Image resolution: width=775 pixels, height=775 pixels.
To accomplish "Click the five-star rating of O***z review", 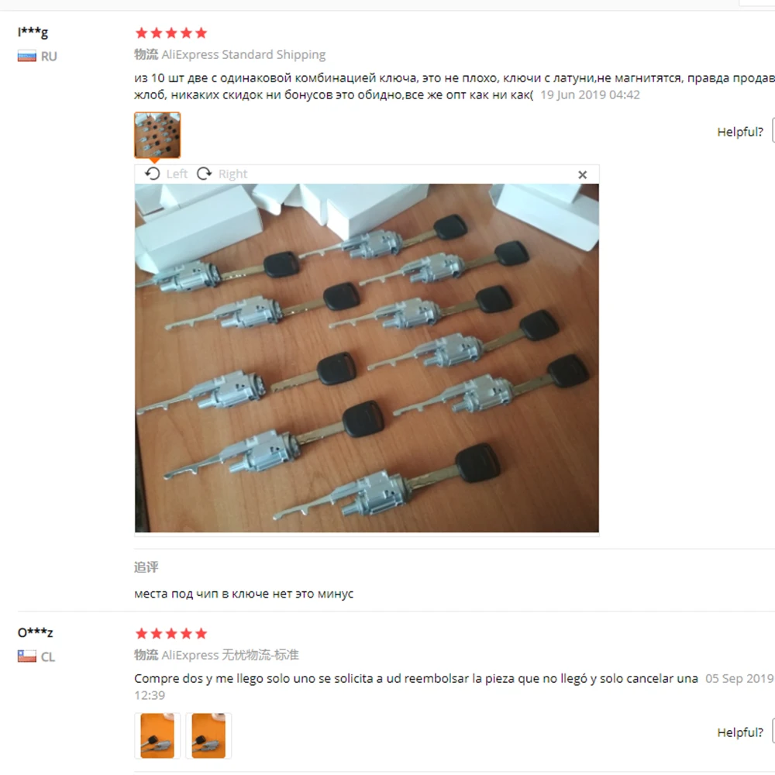I will (x=171, y=634).
